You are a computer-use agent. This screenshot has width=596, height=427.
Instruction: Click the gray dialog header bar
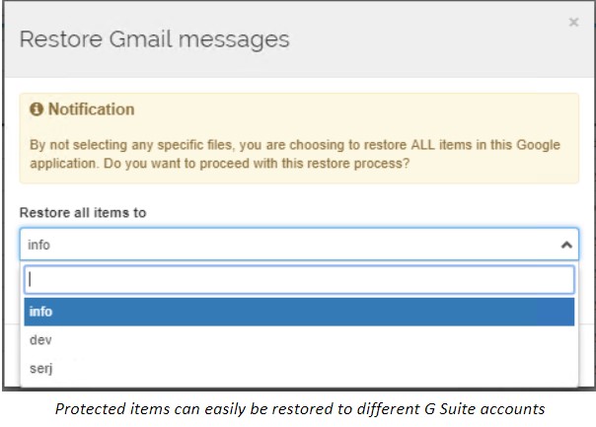pos(299,39)
